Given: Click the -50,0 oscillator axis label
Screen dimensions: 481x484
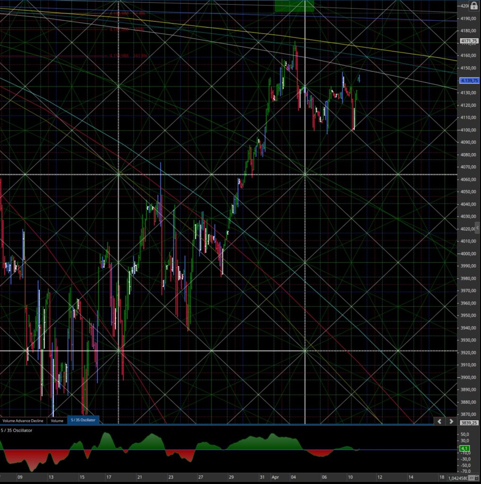Looking at the screenshot, I should pos(465,465).
